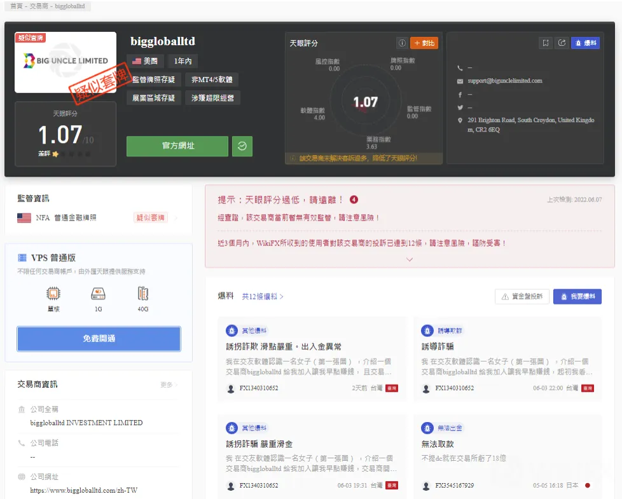
Task: Click the 日本 flag dot on 無法取款 card
Action: pyautogui.click(x=588, y=486)
